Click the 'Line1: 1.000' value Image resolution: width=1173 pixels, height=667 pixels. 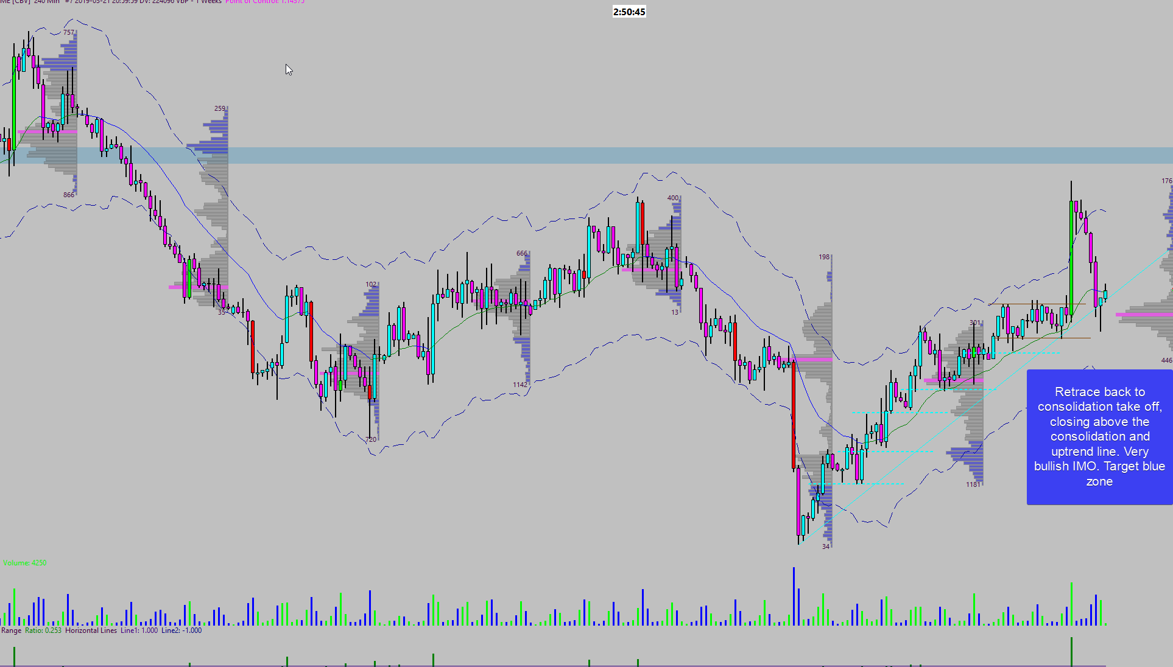tap(139, 630)
